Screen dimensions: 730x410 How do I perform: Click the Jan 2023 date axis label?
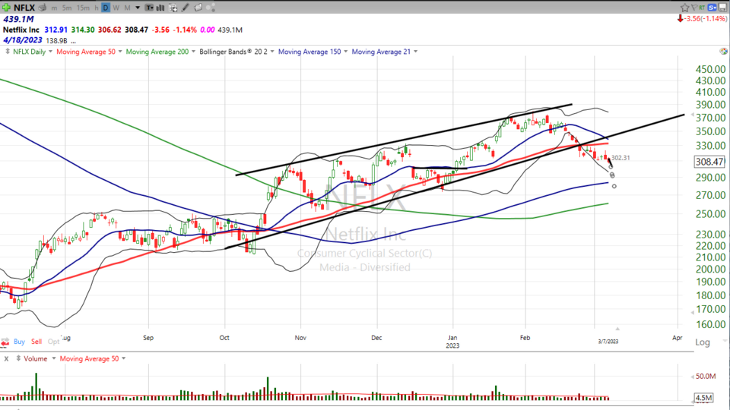coord(452,342)
